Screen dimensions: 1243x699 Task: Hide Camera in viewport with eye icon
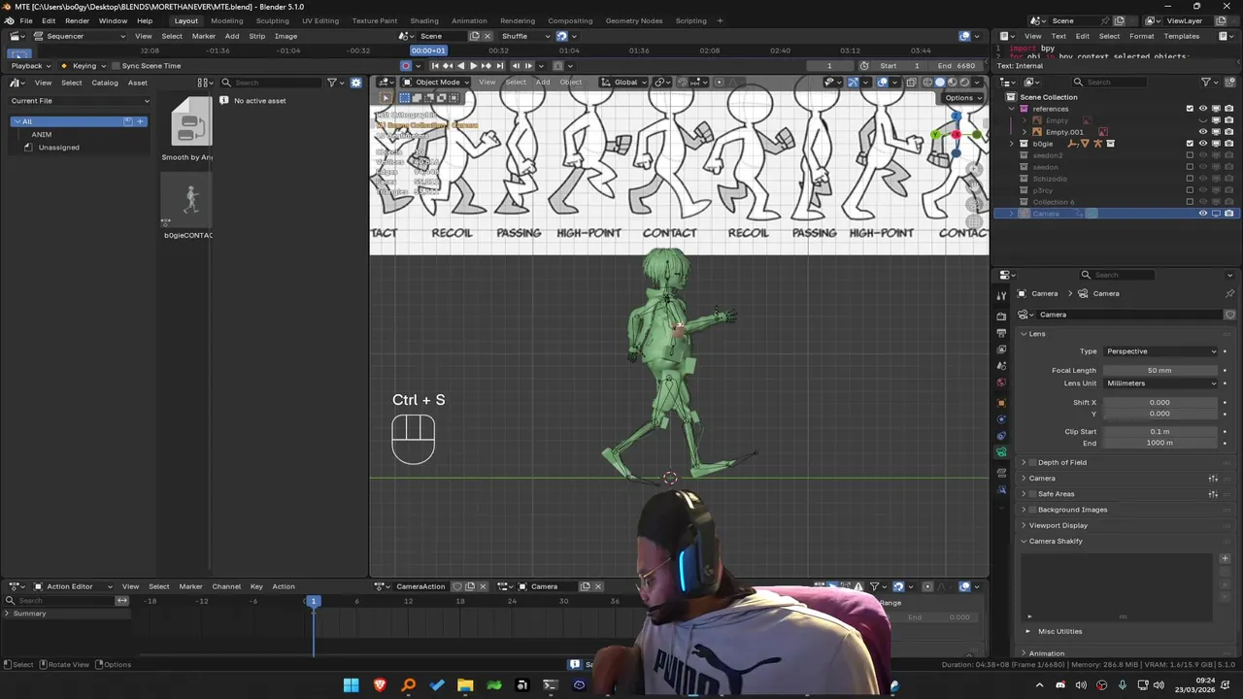(x=1203, y=214)
